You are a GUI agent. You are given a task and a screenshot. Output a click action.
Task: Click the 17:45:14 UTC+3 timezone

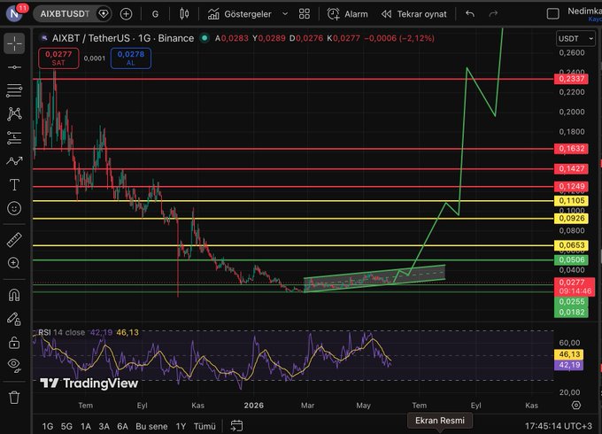pyautogui.click(x=559, y=426)
